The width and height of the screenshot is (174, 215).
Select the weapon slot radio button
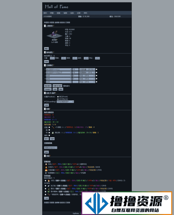pyautogui.click(x=49, y=127)
